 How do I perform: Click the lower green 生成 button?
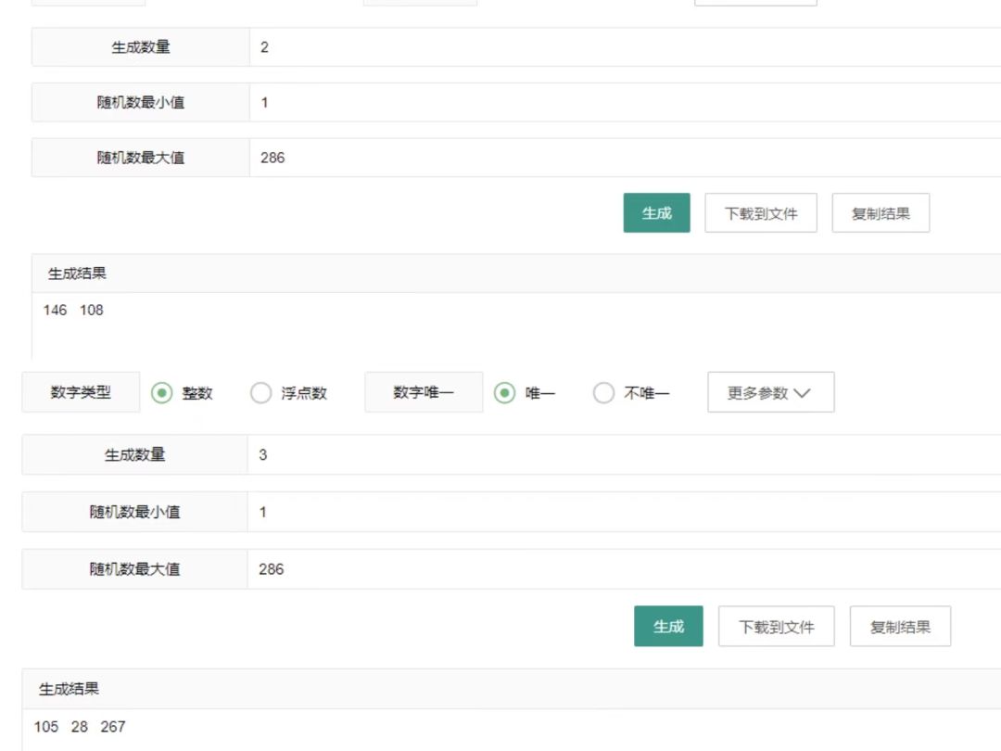[668, 627]
